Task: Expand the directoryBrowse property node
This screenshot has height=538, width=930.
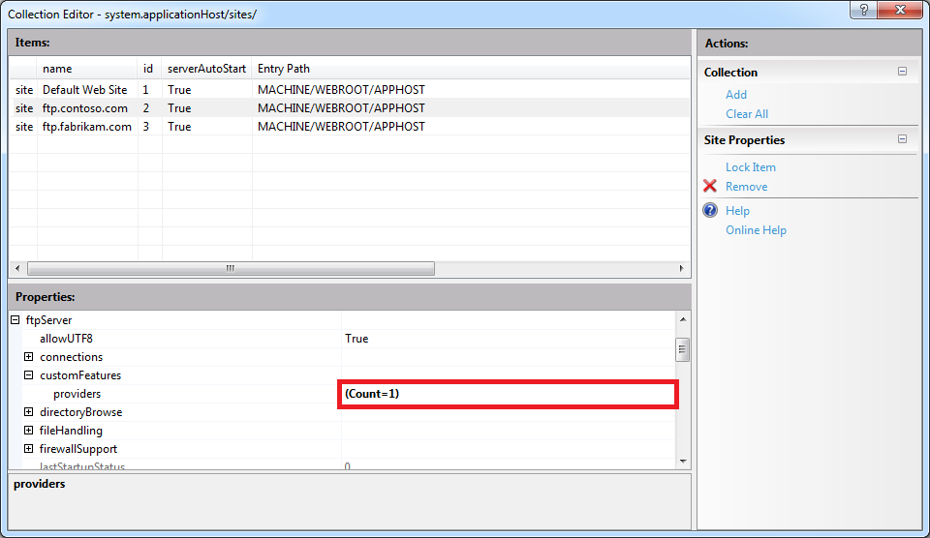Action: tap(29, 412)
